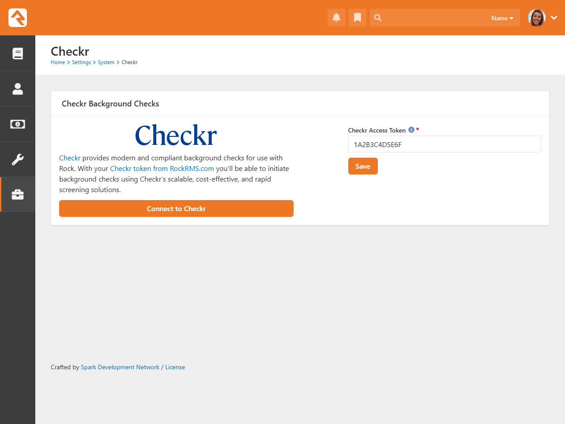Viewport: 565px width, 424px height.
Task: Open Spark Development Network link
Action: coord(120,367)
